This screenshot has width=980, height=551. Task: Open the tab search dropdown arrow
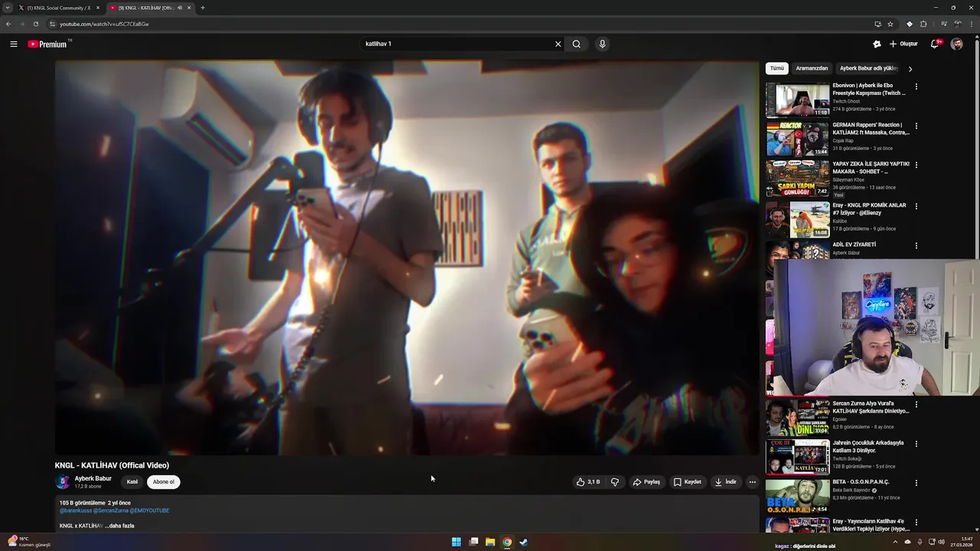coord(8,8)
